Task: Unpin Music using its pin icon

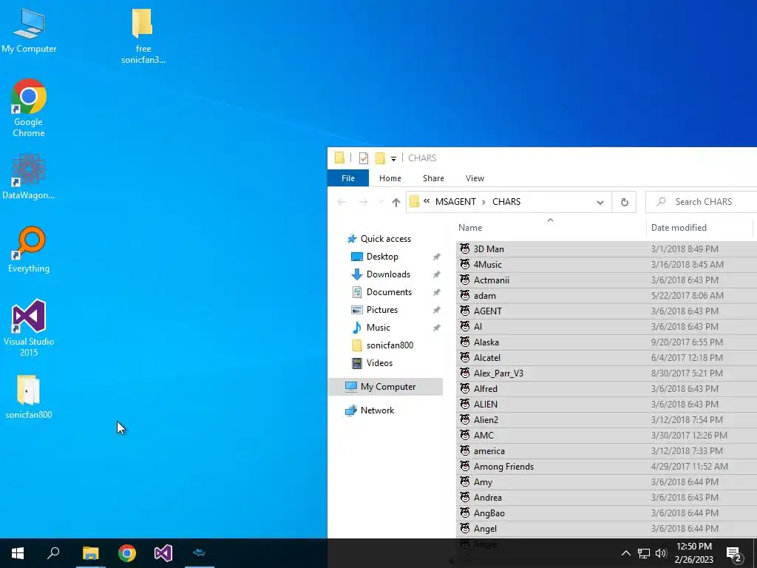Action: (x=436, y=328)
